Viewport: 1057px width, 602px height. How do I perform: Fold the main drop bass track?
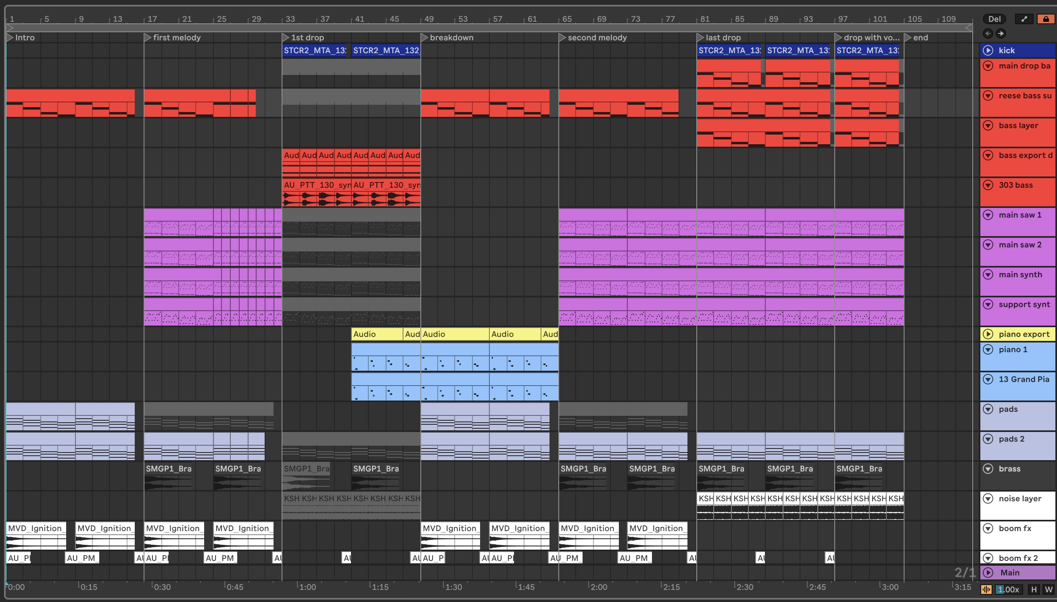[988, 66]
